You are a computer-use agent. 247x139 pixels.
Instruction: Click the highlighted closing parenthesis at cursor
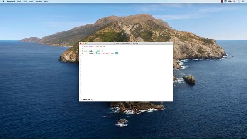(x=117, y=53)
